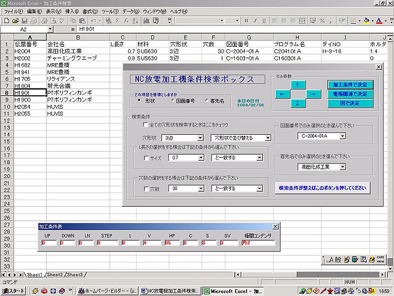Expand the C-2004-01A drawing number dropdown

click(x=342, y=136)
